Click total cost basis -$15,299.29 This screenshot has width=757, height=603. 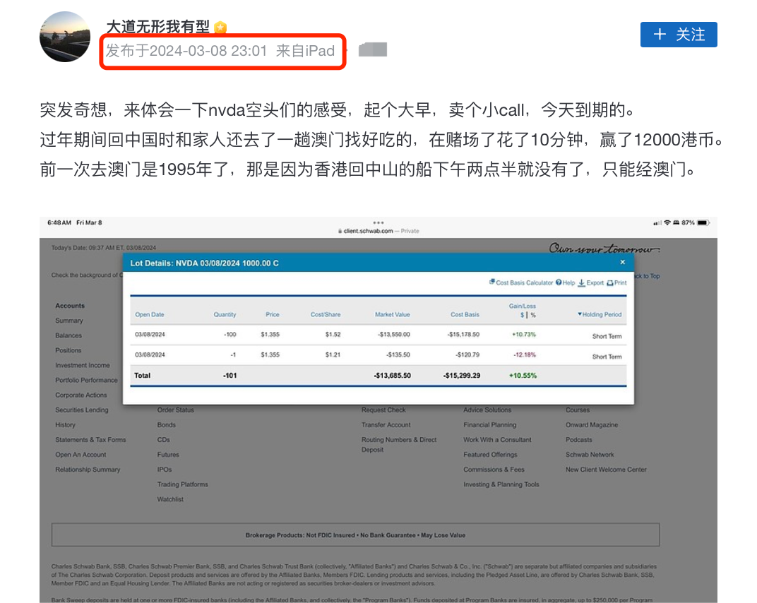click(x=462, y=376)
